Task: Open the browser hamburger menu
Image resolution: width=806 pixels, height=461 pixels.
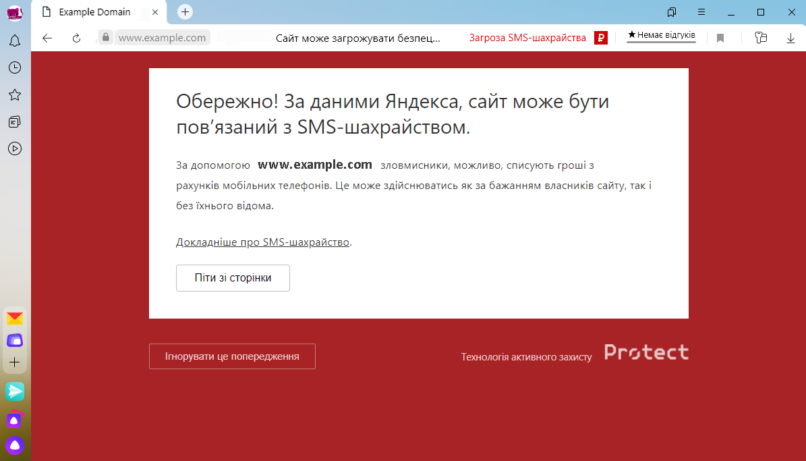Action: tap(701, 12)
